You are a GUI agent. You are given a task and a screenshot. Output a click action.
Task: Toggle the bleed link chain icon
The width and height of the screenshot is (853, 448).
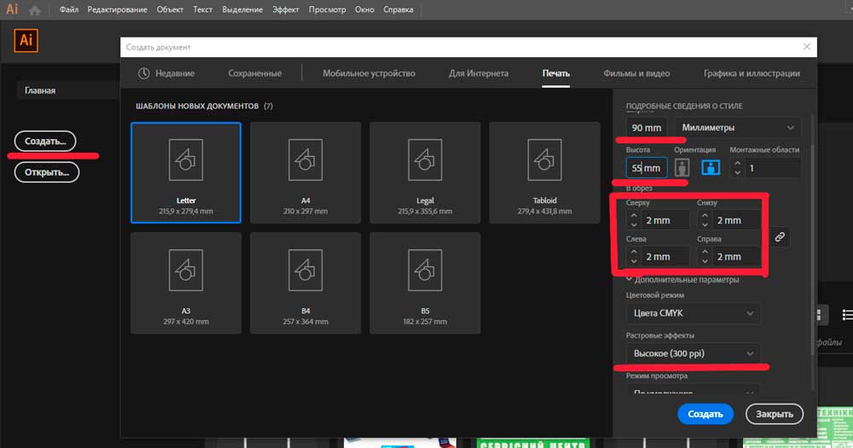point(780,237)
